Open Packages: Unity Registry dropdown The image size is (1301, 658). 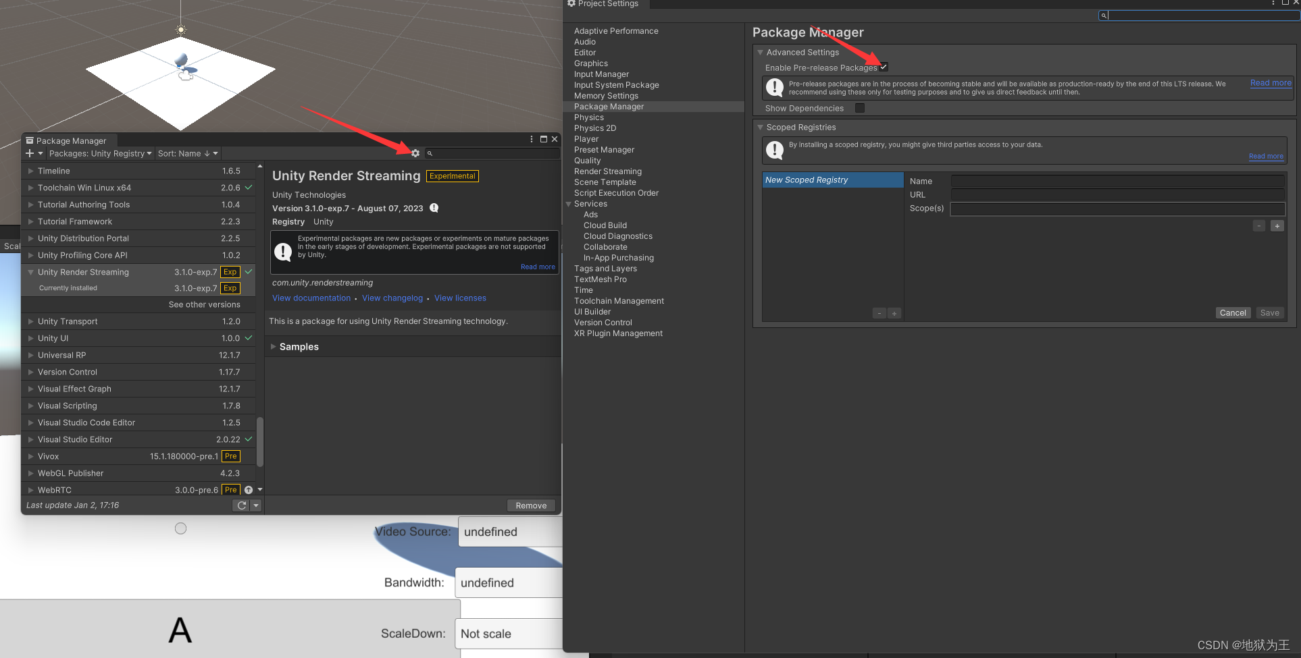point(100,153)
